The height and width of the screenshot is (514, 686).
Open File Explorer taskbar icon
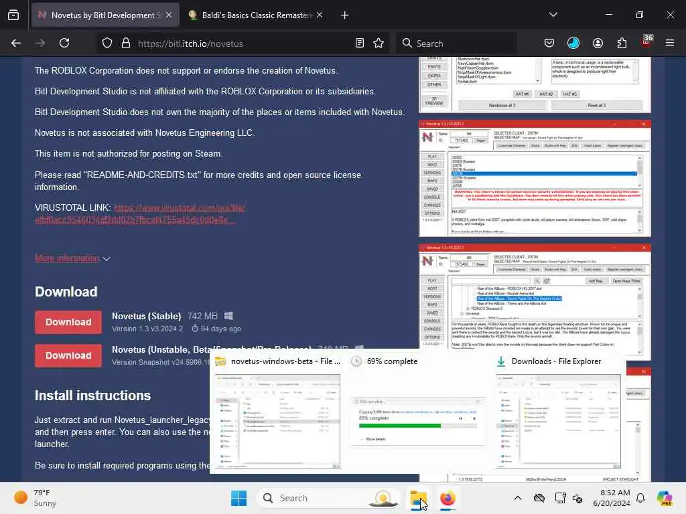tap(419, 498)
